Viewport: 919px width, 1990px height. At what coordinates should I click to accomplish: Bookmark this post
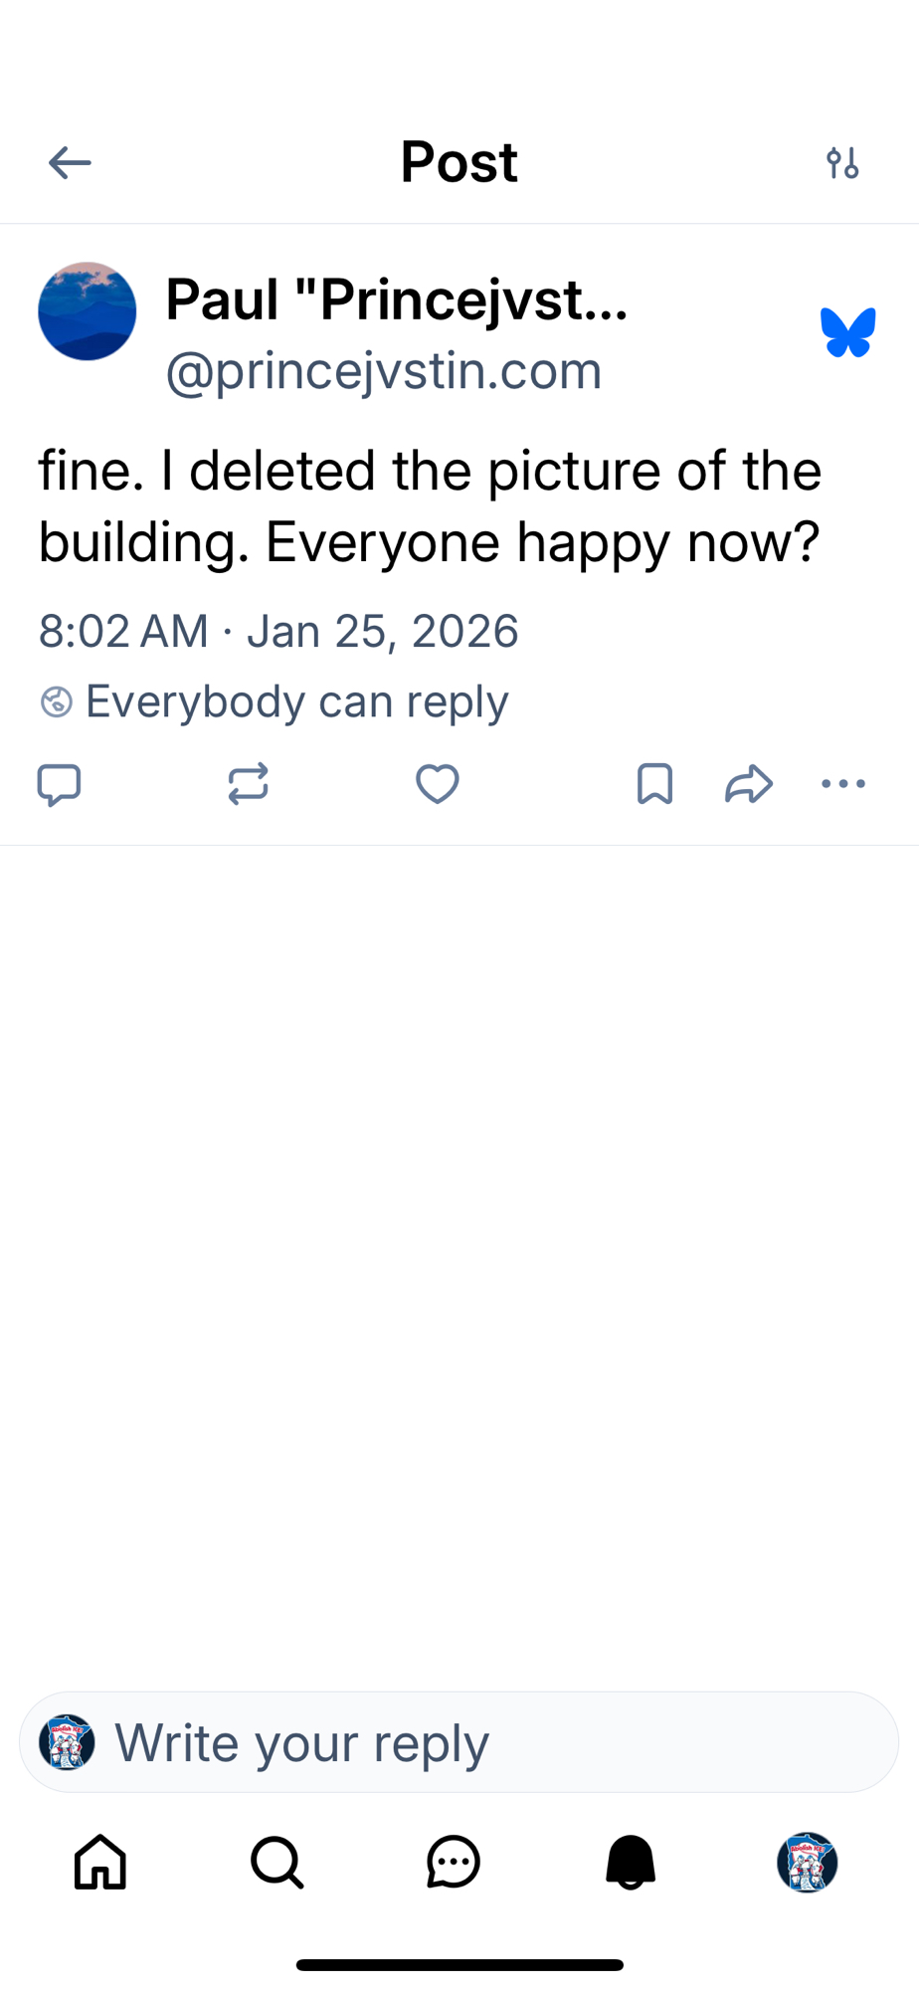click(x=654, y=784)
